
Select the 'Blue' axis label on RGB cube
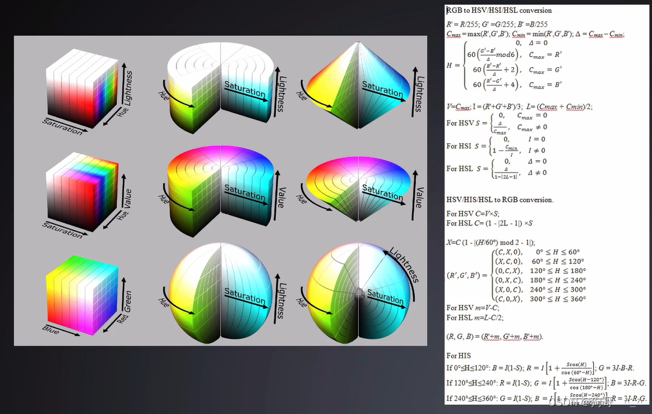(51, 329)
